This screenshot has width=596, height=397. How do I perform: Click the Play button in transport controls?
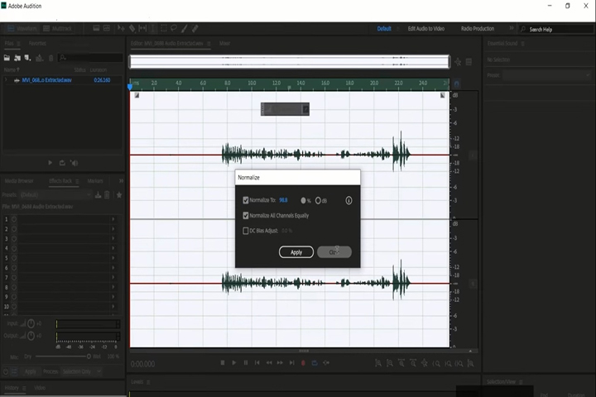[x=233, y=363]
